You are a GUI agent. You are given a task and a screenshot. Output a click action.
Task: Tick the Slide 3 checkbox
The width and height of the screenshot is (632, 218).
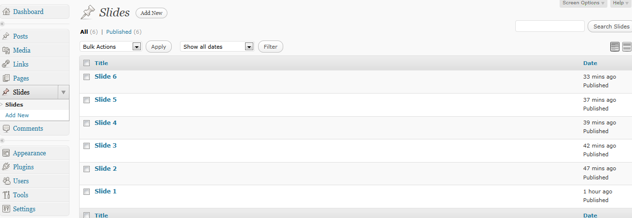[87, 146]
